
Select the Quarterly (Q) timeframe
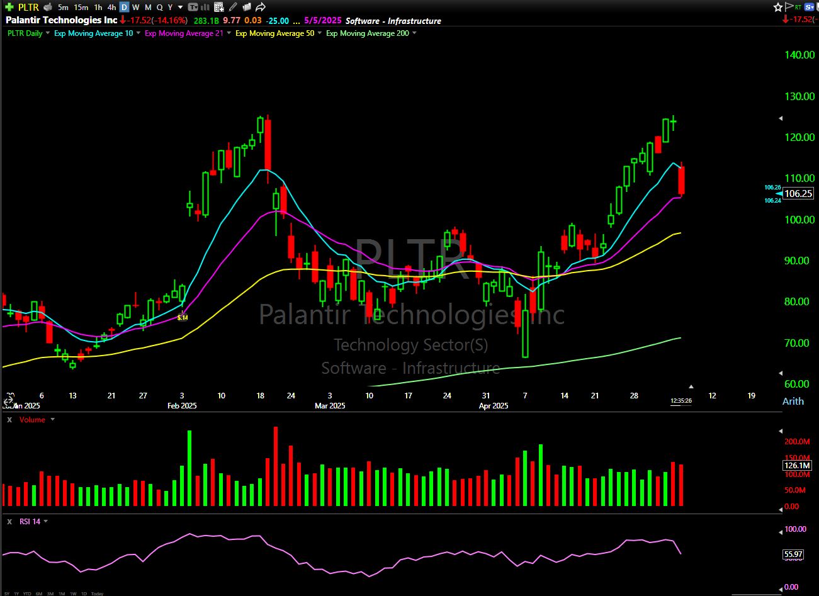[159, 7]
